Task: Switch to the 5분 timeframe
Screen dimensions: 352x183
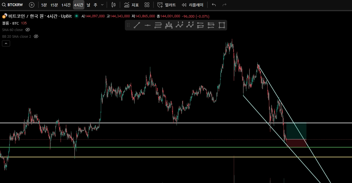Action: click(44, 5)
